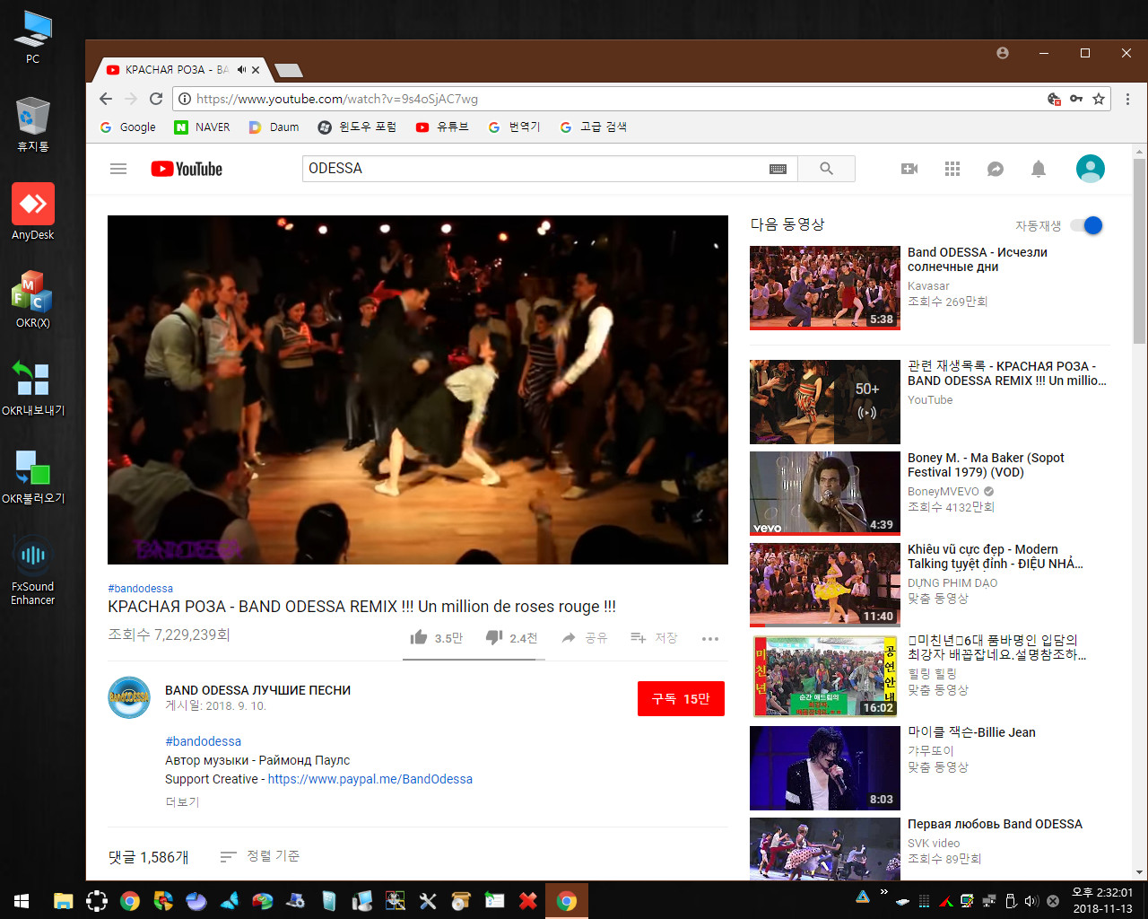The image size is (1148, 919).
Task: Open the 50+ related playlist mix thumbnail
Action: coord(825,402)
